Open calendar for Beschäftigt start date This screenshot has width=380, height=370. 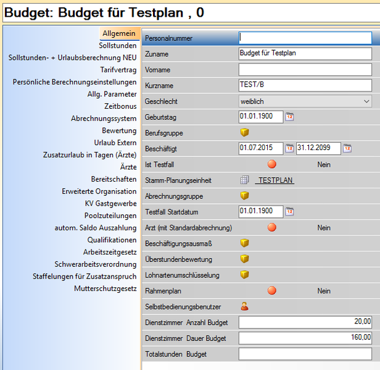coord(289,149)
